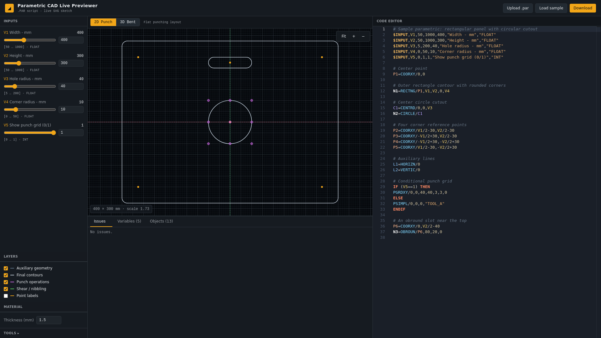Click the Width value field showing 400
The image size is (601, 338).
pyautogui.click(x=71, y=40)
